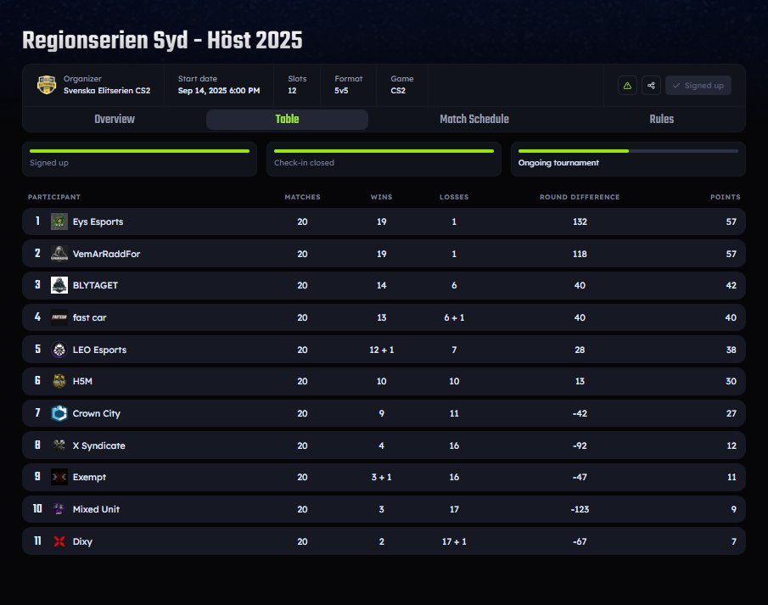768x605 pixels.
Task: Click the Check-in closed progress step
Action: coord(384,159)
